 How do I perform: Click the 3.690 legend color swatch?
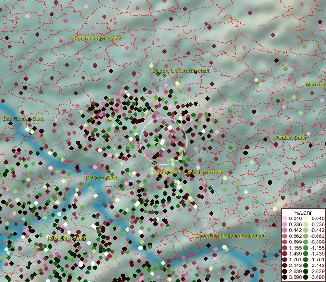(x=285, y=277)
